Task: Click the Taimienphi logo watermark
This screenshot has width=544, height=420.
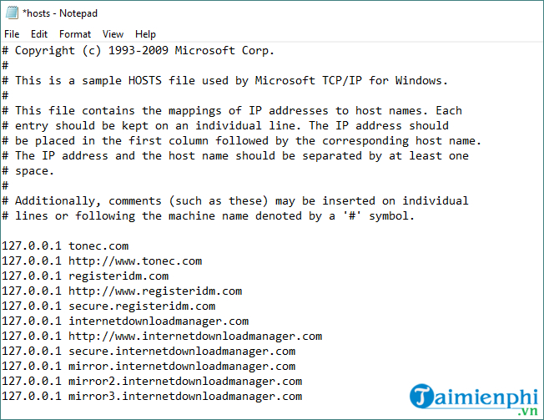Action: [x=474, y=399]
